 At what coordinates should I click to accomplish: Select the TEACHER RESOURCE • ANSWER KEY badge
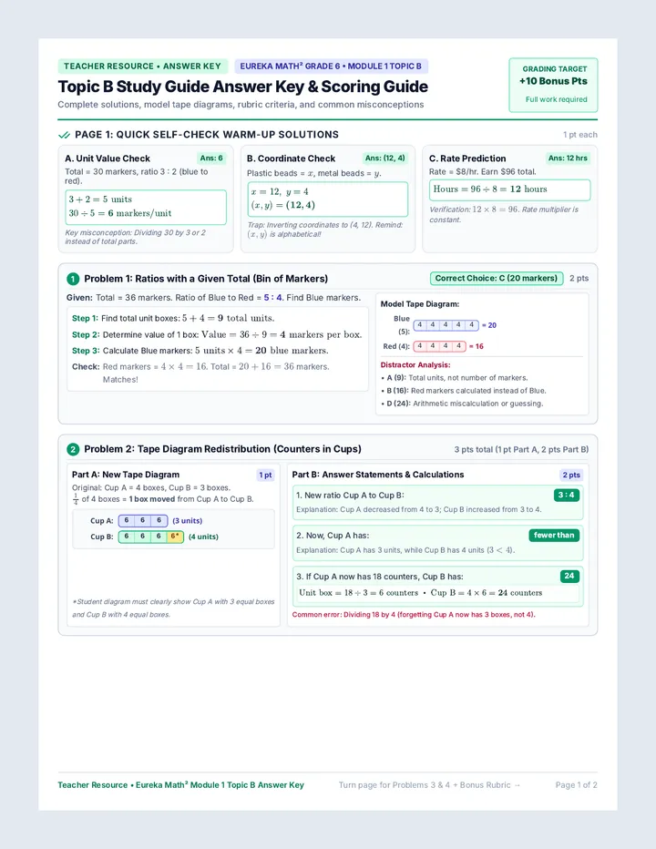(x=142, y=66)
